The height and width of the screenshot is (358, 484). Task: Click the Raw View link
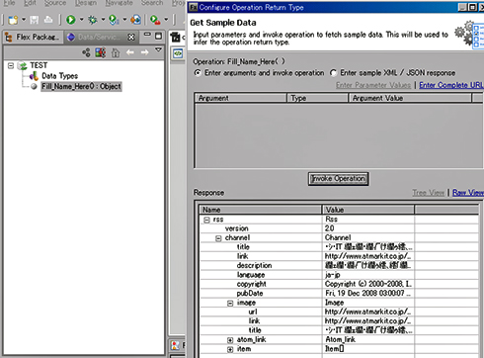468,193
